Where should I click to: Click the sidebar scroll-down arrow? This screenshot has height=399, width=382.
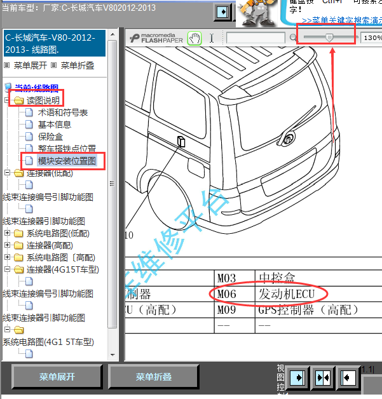[113, 355]
